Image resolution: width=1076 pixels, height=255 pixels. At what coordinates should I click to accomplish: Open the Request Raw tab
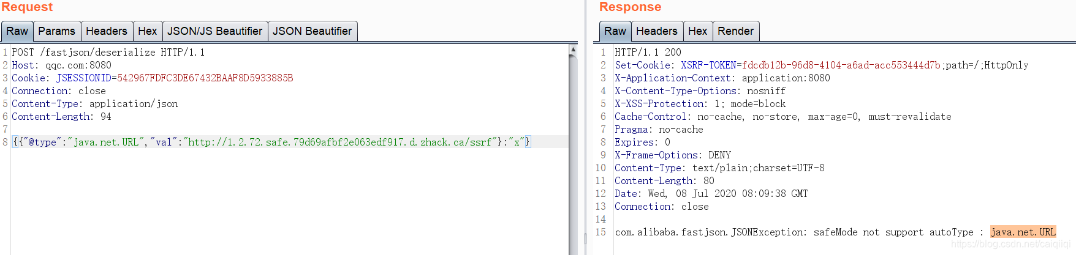point(17,31)
